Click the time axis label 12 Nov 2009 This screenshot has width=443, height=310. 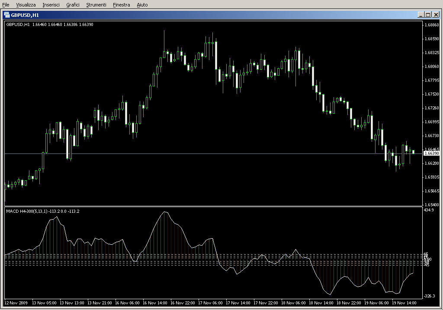[16, 303]
